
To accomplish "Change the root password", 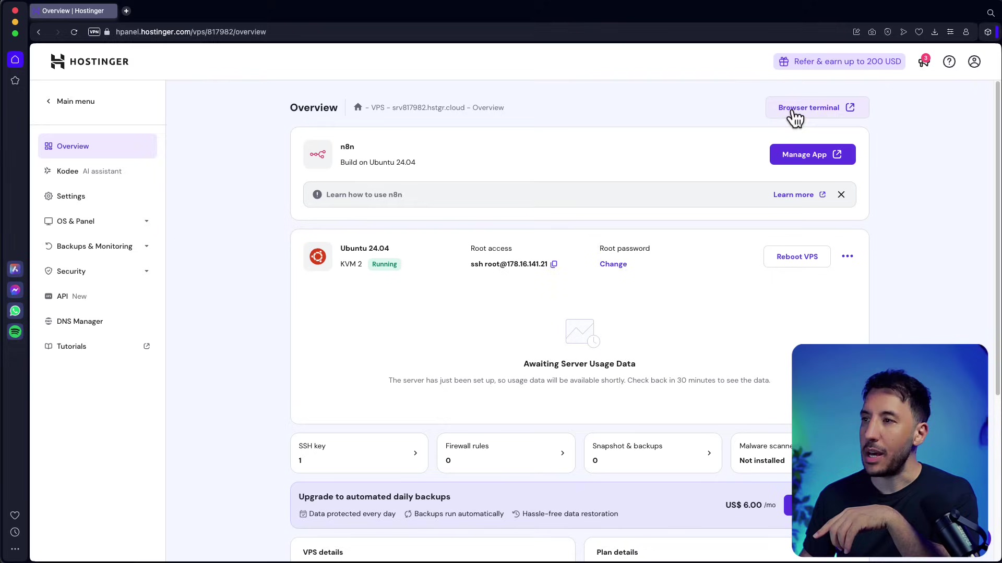I will coord(613,264).
